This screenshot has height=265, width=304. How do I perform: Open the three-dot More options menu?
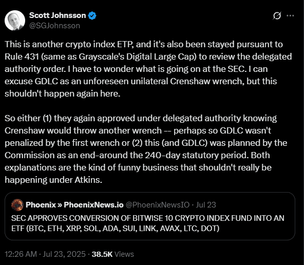[x=290, y=16]
